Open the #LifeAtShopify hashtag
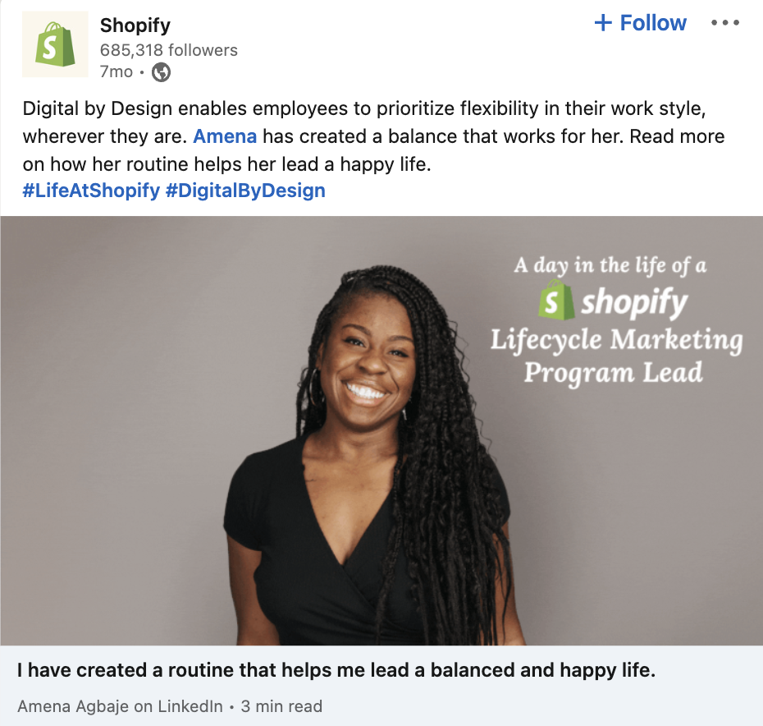This screenshot has width=763, height=726. click(x=92, y=191)
